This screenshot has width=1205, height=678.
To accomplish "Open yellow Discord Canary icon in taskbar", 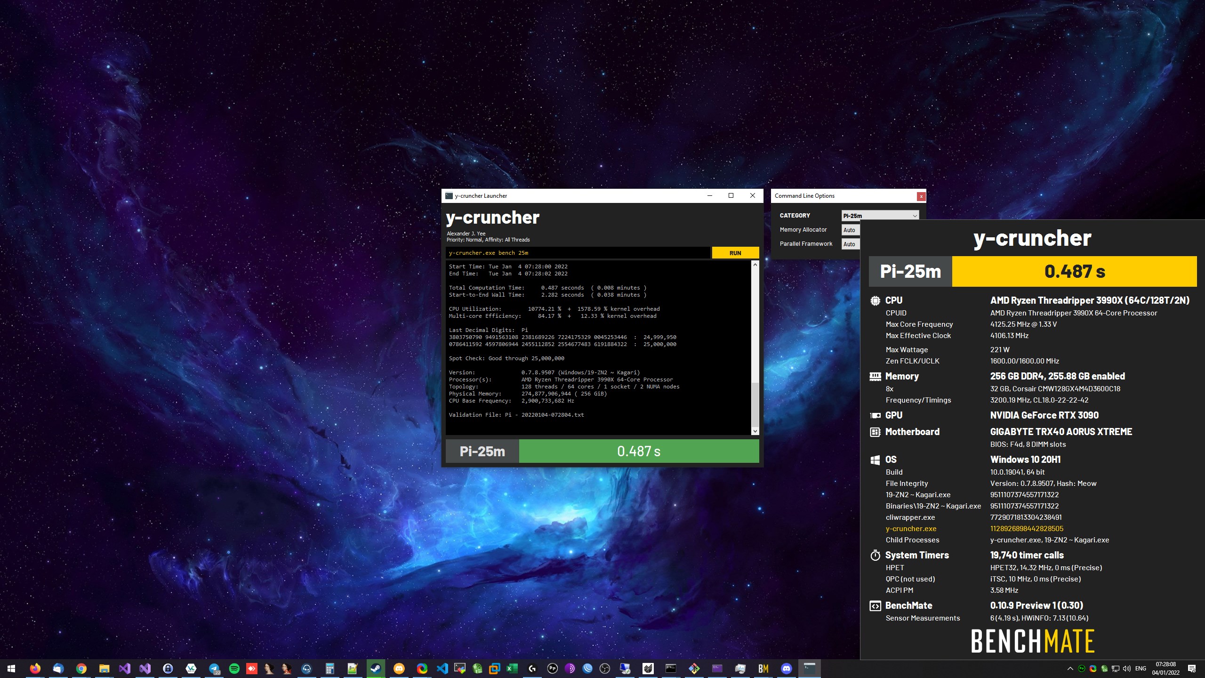I will pyautogui.click(x=399, y=669).
